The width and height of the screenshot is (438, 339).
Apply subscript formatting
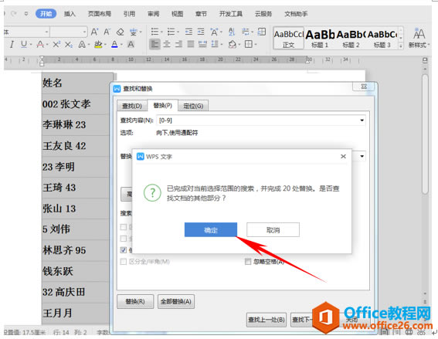[69, 44]
